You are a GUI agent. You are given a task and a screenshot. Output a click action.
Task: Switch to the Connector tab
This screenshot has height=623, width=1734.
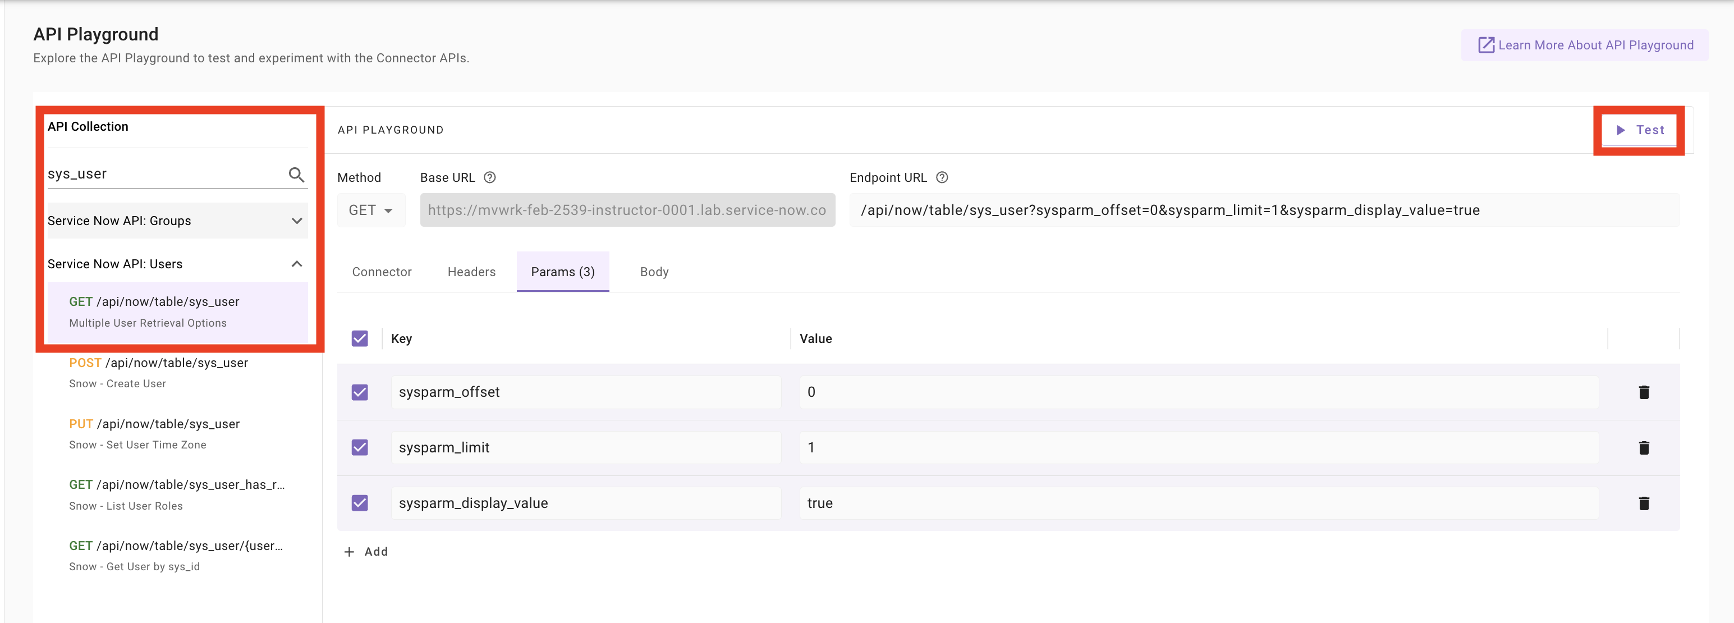click(382, 272)
